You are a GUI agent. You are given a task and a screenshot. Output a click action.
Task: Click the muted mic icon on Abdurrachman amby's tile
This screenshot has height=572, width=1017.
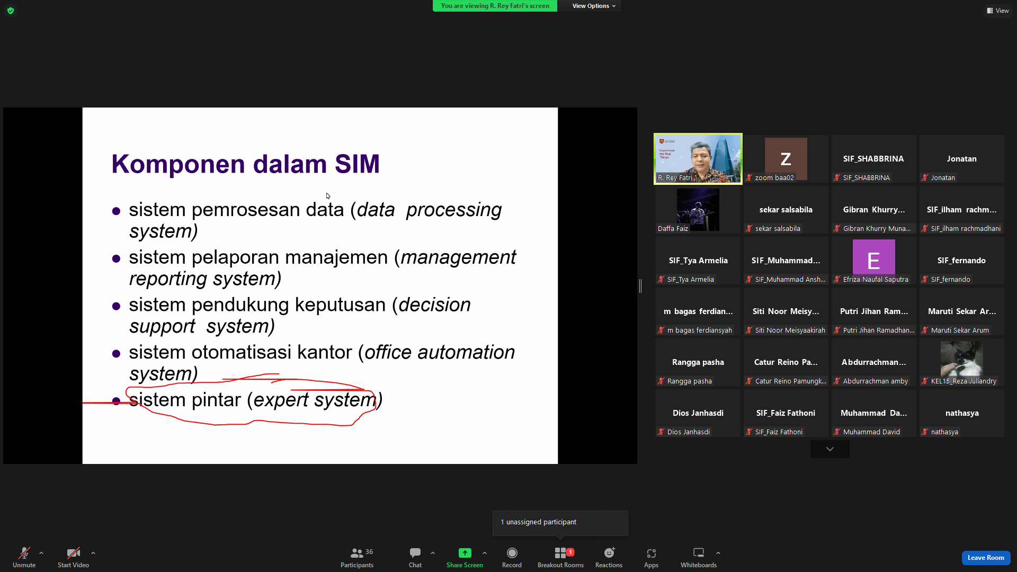(x=837, y=381)
